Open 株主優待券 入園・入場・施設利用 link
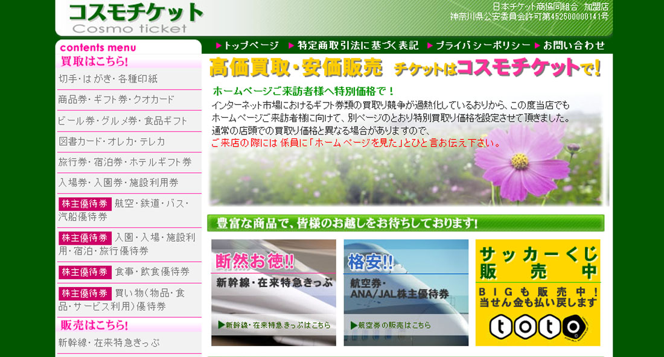 pos(127,244)
